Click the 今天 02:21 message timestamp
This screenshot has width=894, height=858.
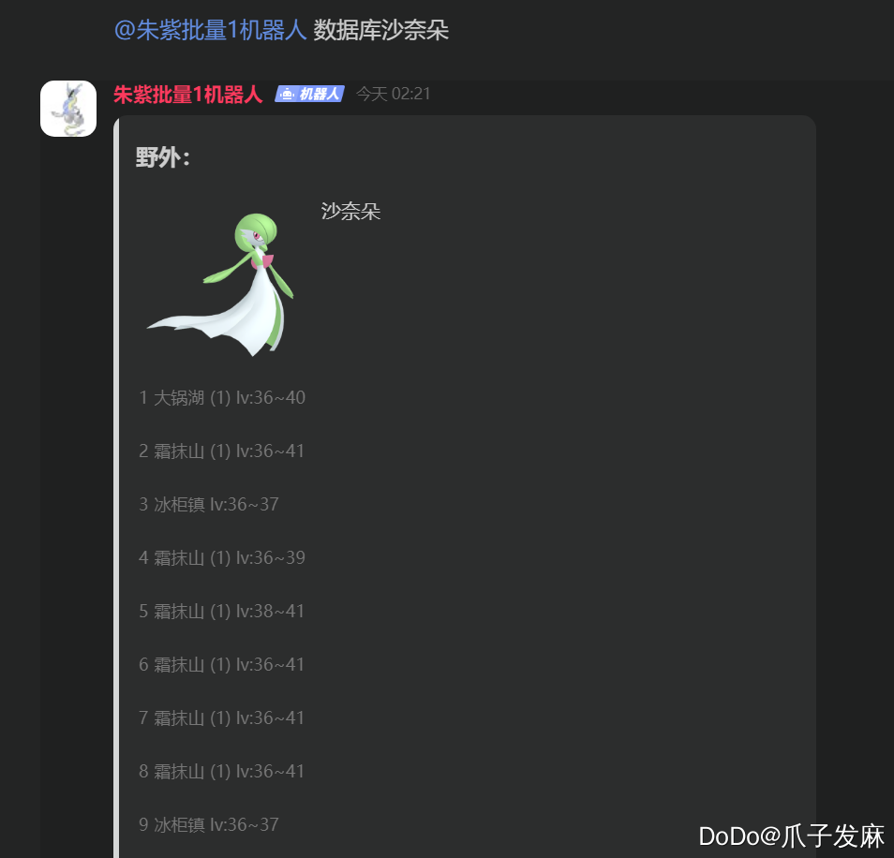point(393,94)
